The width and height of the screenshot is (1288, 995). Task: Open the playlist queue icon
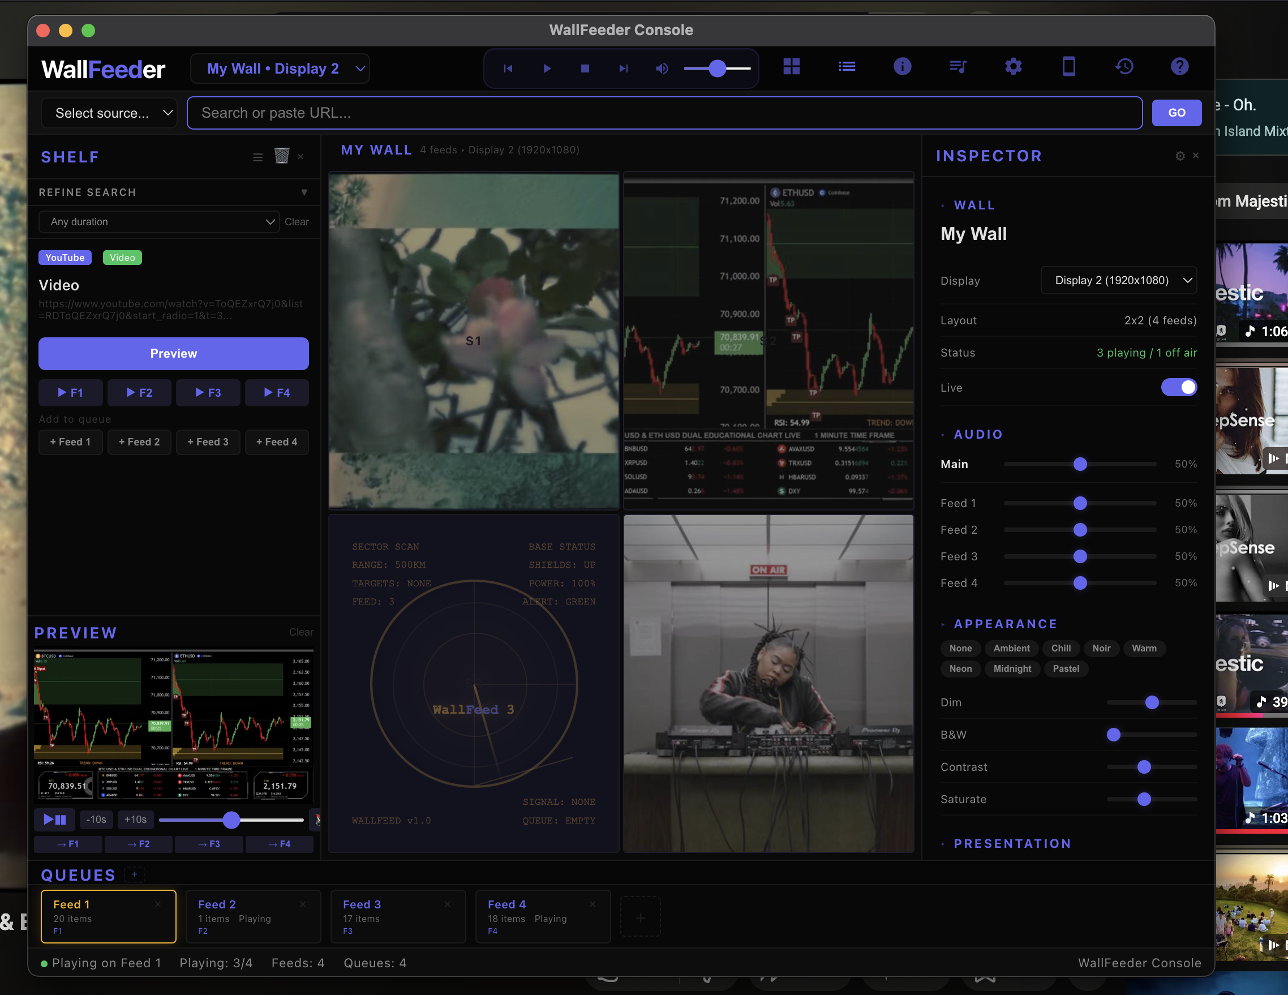[957, 67]
